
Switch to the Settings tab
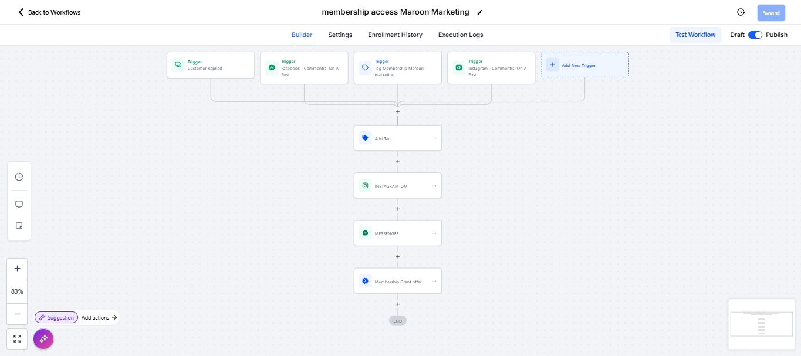pos(340,35)
